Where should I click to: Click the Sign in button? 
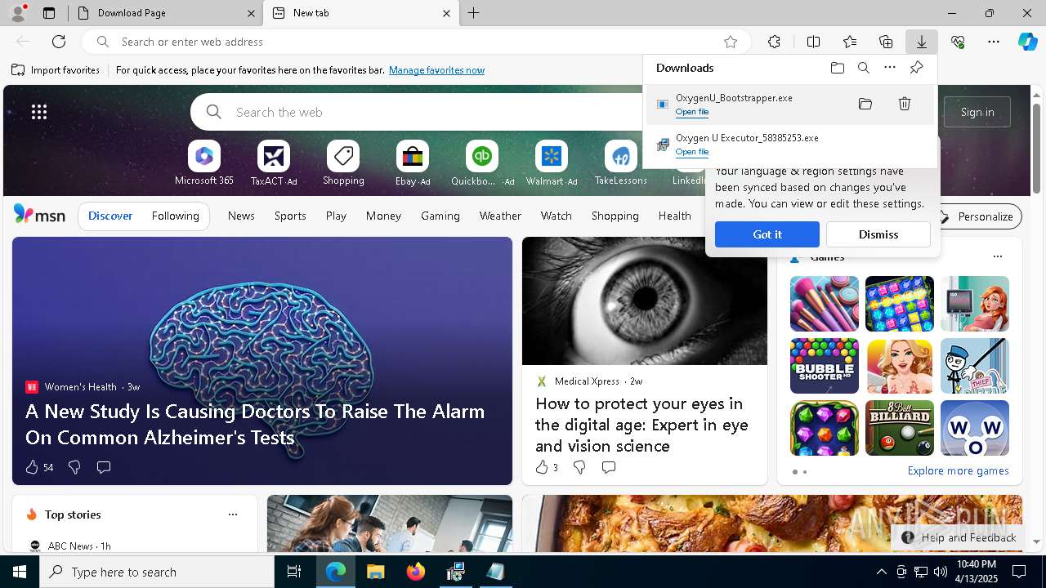point(977,112)
